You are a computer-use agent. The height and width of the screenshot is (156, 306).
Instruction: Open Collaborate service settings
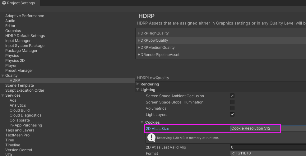click(x=20, y=120)
